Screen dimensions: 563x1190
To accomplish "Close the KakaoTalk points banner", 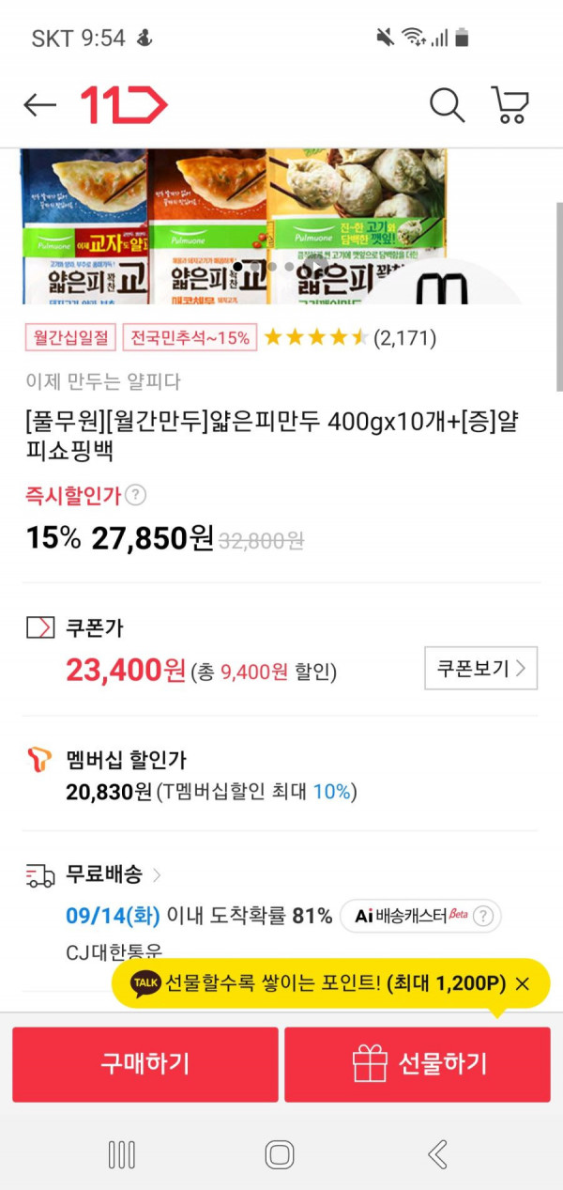I will 523,983.
